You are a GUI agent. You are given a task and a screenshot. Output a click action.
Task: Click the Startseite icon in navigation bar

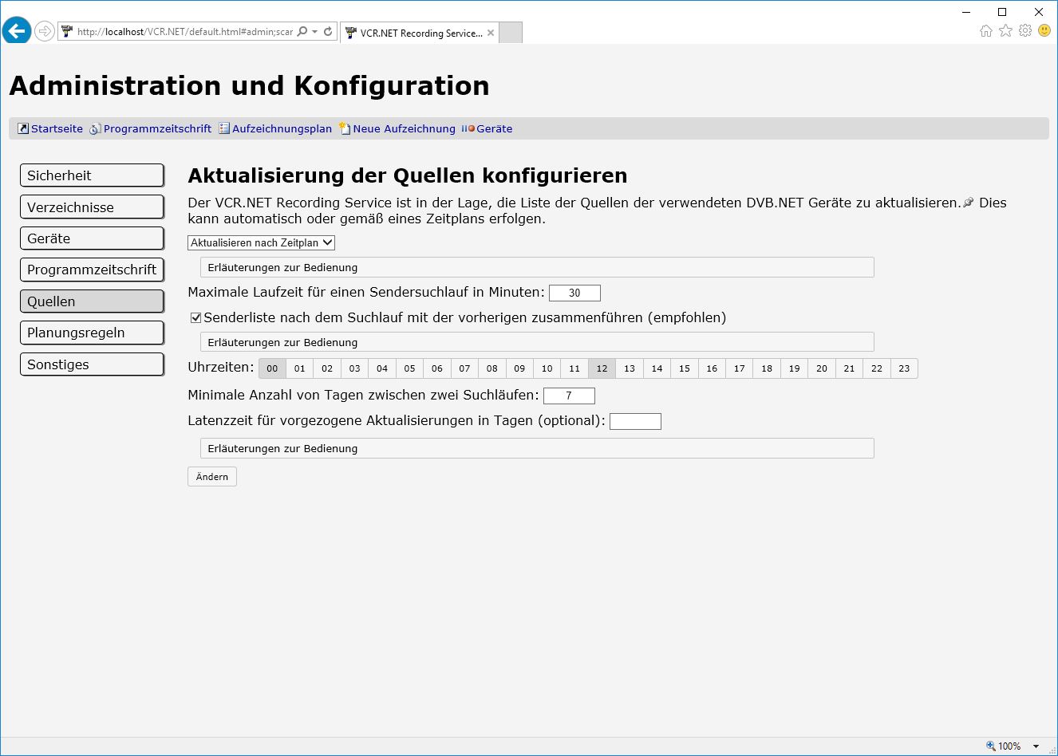pos(23,128)
